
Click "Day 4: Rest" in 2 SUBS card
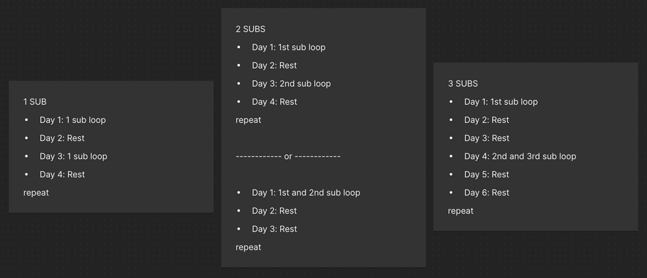(x=274, y=102)
